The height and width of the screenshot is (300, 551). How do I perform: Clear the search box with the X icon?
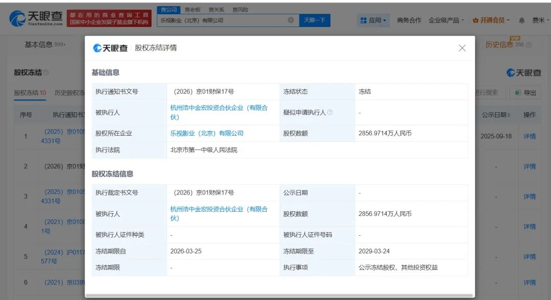click(x=291, y=20)
